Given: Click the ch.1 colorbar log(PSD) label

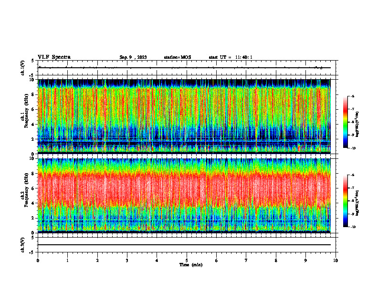Looking at the screenshot, I should pos(357,125).
